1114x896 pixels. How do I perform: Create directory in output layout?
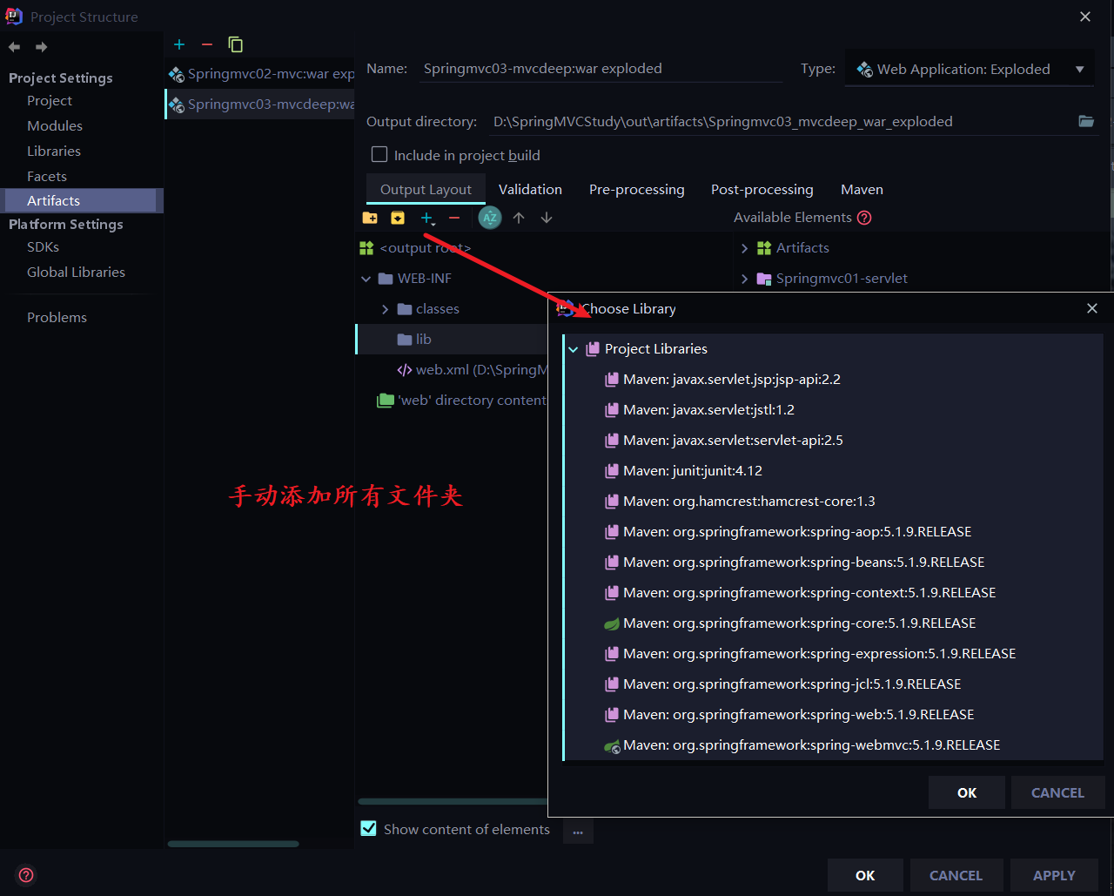[370, 218]
